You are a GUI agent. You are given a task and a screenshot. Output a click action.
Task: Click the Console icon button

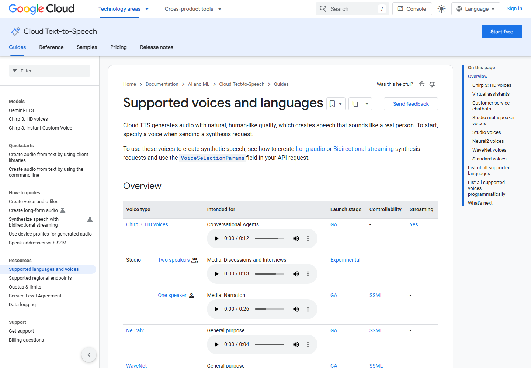tap(412, 9)
